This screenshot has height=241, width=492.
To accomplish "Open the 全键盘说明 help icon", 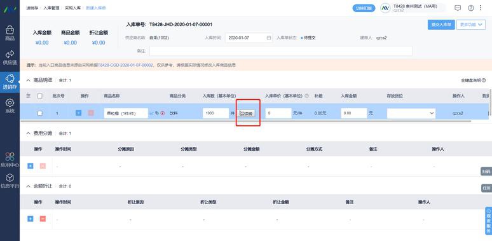I will click(x=484, y=80).
